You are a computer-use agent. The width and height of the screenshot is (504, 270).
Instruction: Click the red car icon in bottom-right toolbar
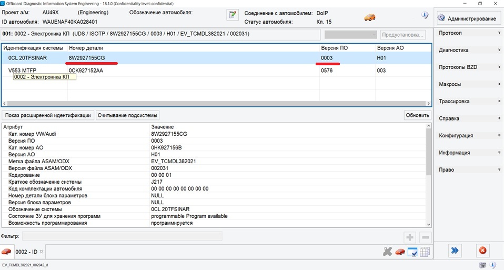pyautogui.click(x=400, y=252)
